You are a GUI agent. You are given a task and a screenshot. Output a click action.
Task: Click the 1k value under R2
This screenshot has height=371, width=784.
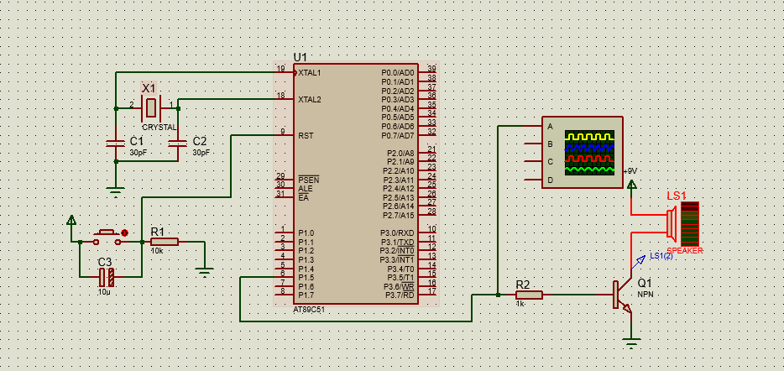[x=520, y=304]
